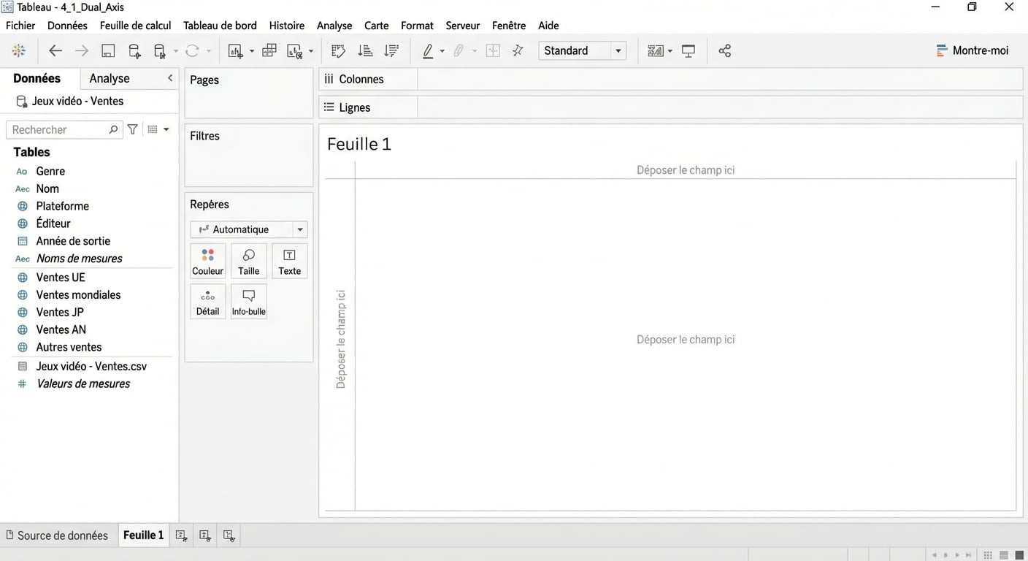Toggle Show/Hide cards icon
The height and width of the screenshot is (561, 1028).
656,50
